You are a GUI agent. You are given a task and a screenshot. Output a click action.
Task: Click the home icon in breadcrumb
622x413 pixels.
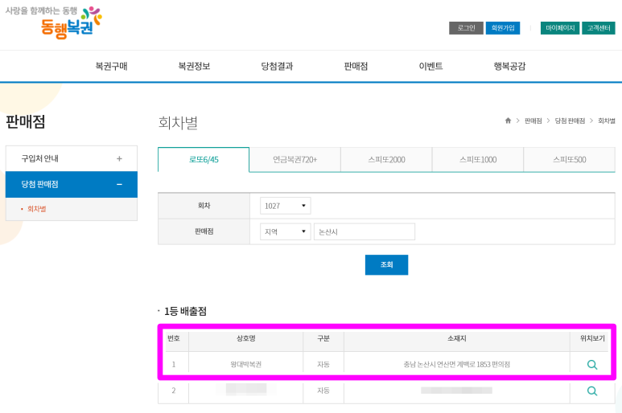coord(508,121)
